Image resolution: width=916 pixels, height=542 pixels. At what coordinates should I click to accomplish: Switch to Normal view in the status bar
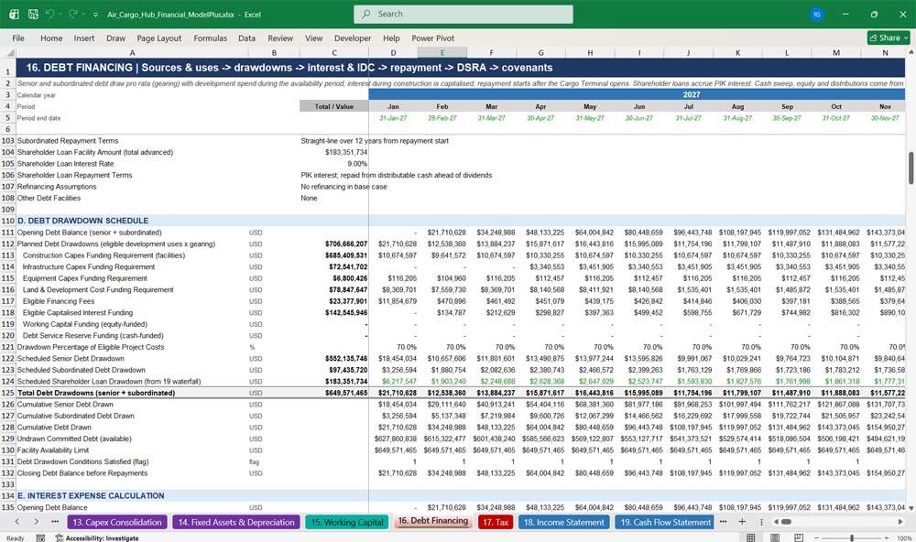[x=751, y=537]
